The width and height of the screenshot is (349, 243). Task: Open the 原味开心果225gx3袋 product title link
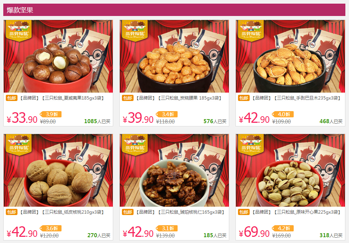point(297,212)
